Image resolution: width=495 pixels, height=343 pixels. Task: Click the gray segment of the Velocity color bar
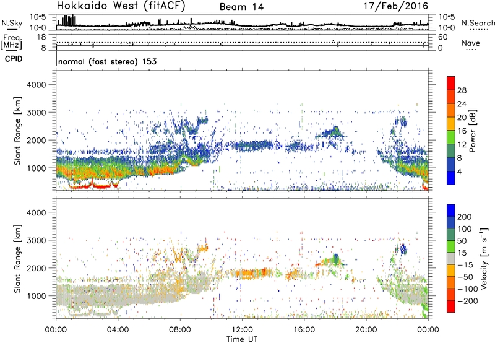451,259
